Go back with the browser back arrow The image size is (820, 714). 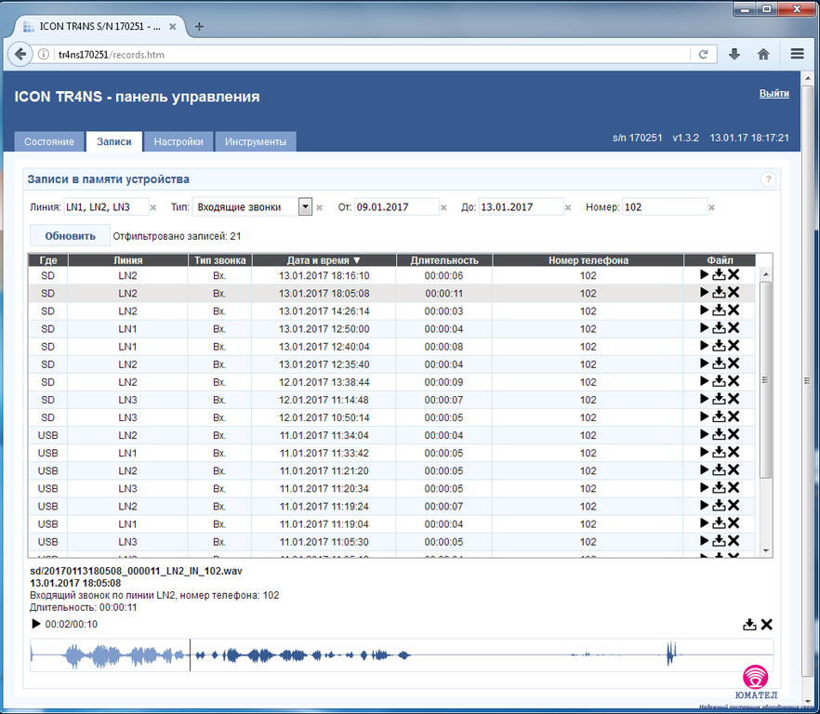(20, 54)
